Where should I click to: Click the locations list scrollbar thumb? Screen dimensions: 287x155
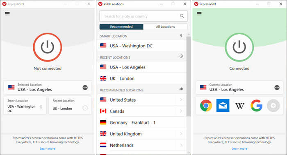pos(188,76)
